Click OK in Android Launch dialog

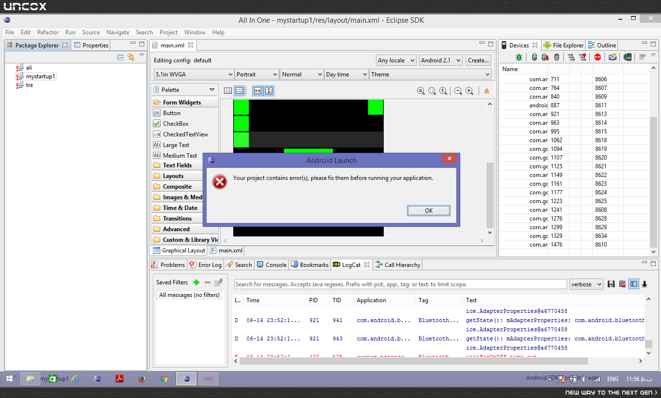429,210
